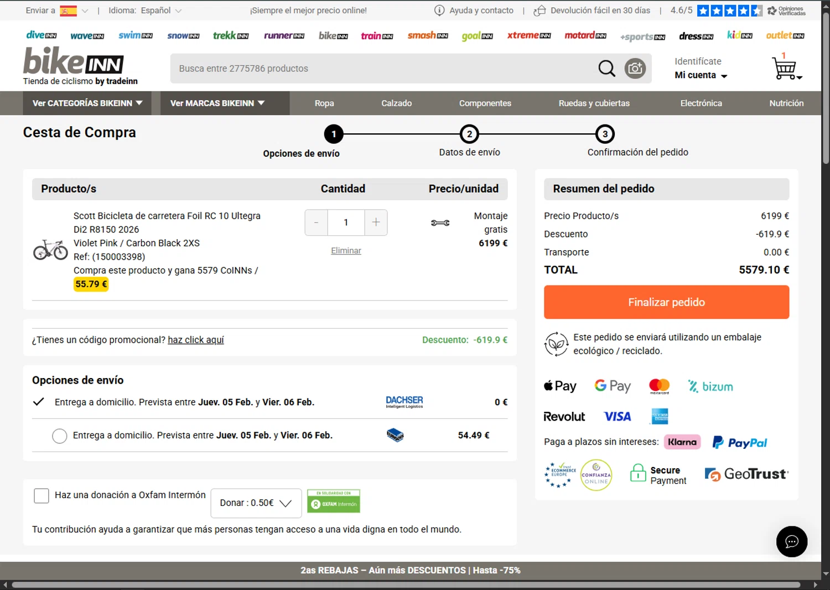Click the Eliminar product link

346,251
